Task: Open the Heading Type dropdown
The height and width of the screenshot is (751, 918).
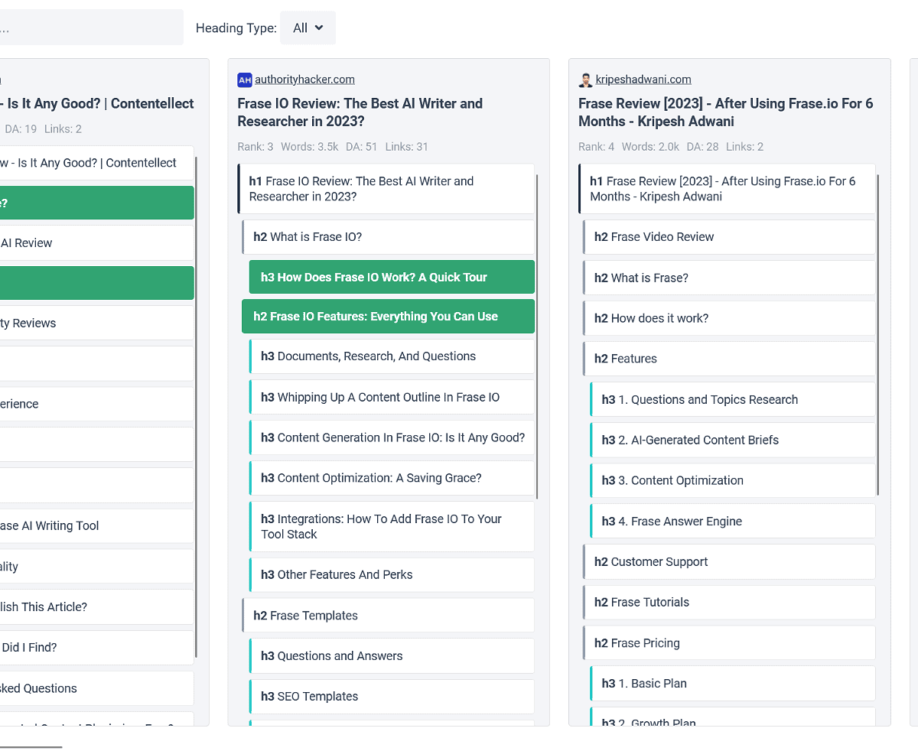Action: 308,28
